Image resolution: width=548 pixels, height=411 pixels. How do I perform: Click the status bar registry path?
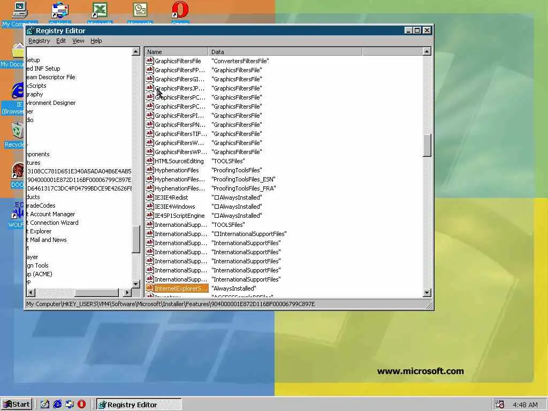point(171,304)
